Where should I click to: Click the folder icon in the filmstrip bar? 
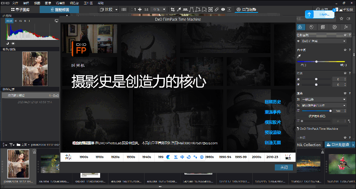[x=19, y=145]
